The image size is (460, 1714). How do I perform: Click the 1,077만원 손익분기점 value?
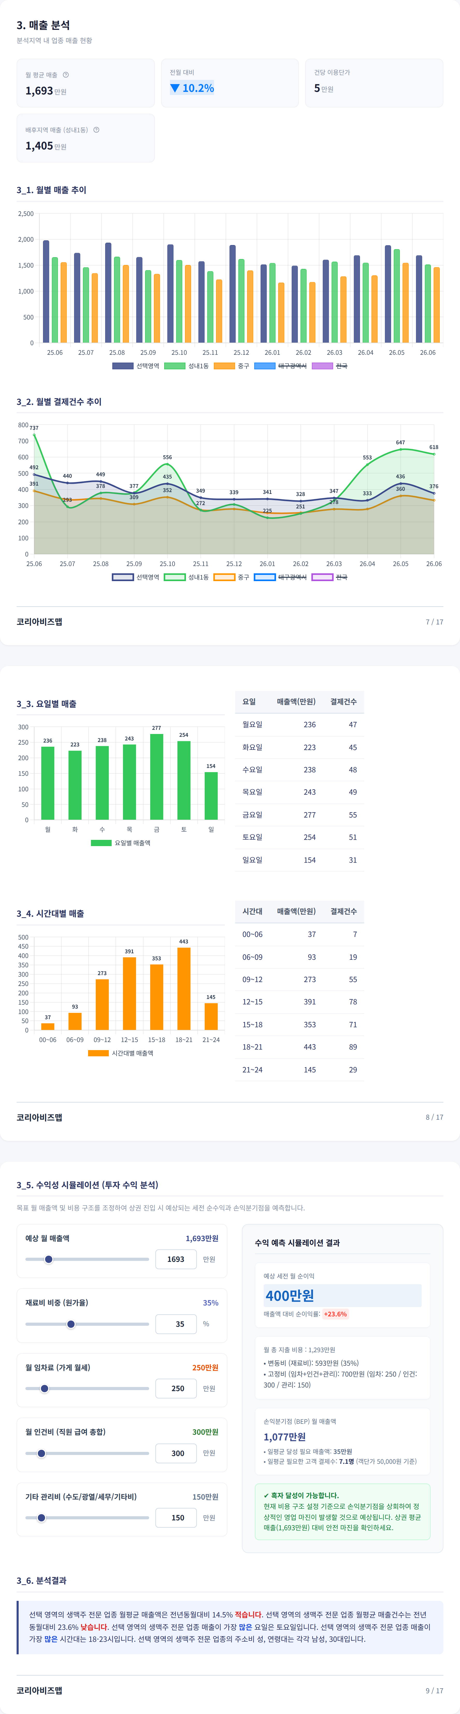click(285, 1437)
